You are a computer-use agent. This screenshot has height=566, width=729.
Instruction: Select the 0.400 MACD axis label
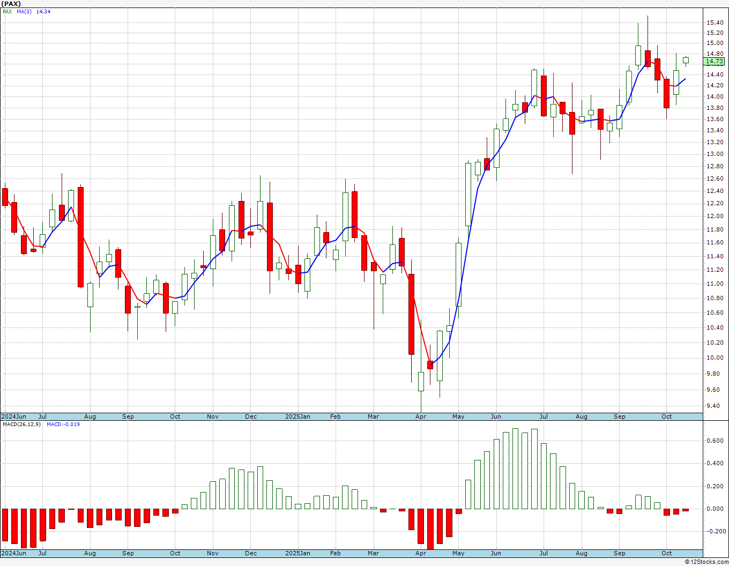(715, 463)
